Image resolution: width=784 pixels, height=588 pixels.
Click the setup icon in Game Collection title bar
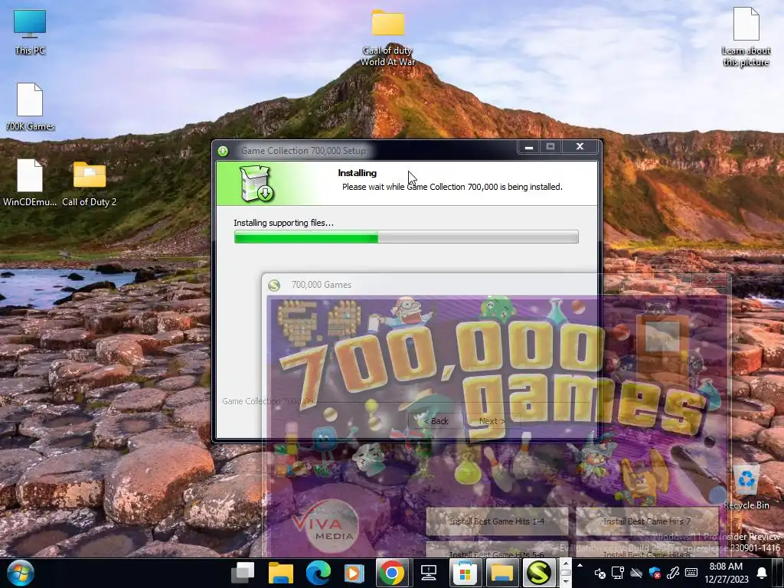click(x=223, y=151)
